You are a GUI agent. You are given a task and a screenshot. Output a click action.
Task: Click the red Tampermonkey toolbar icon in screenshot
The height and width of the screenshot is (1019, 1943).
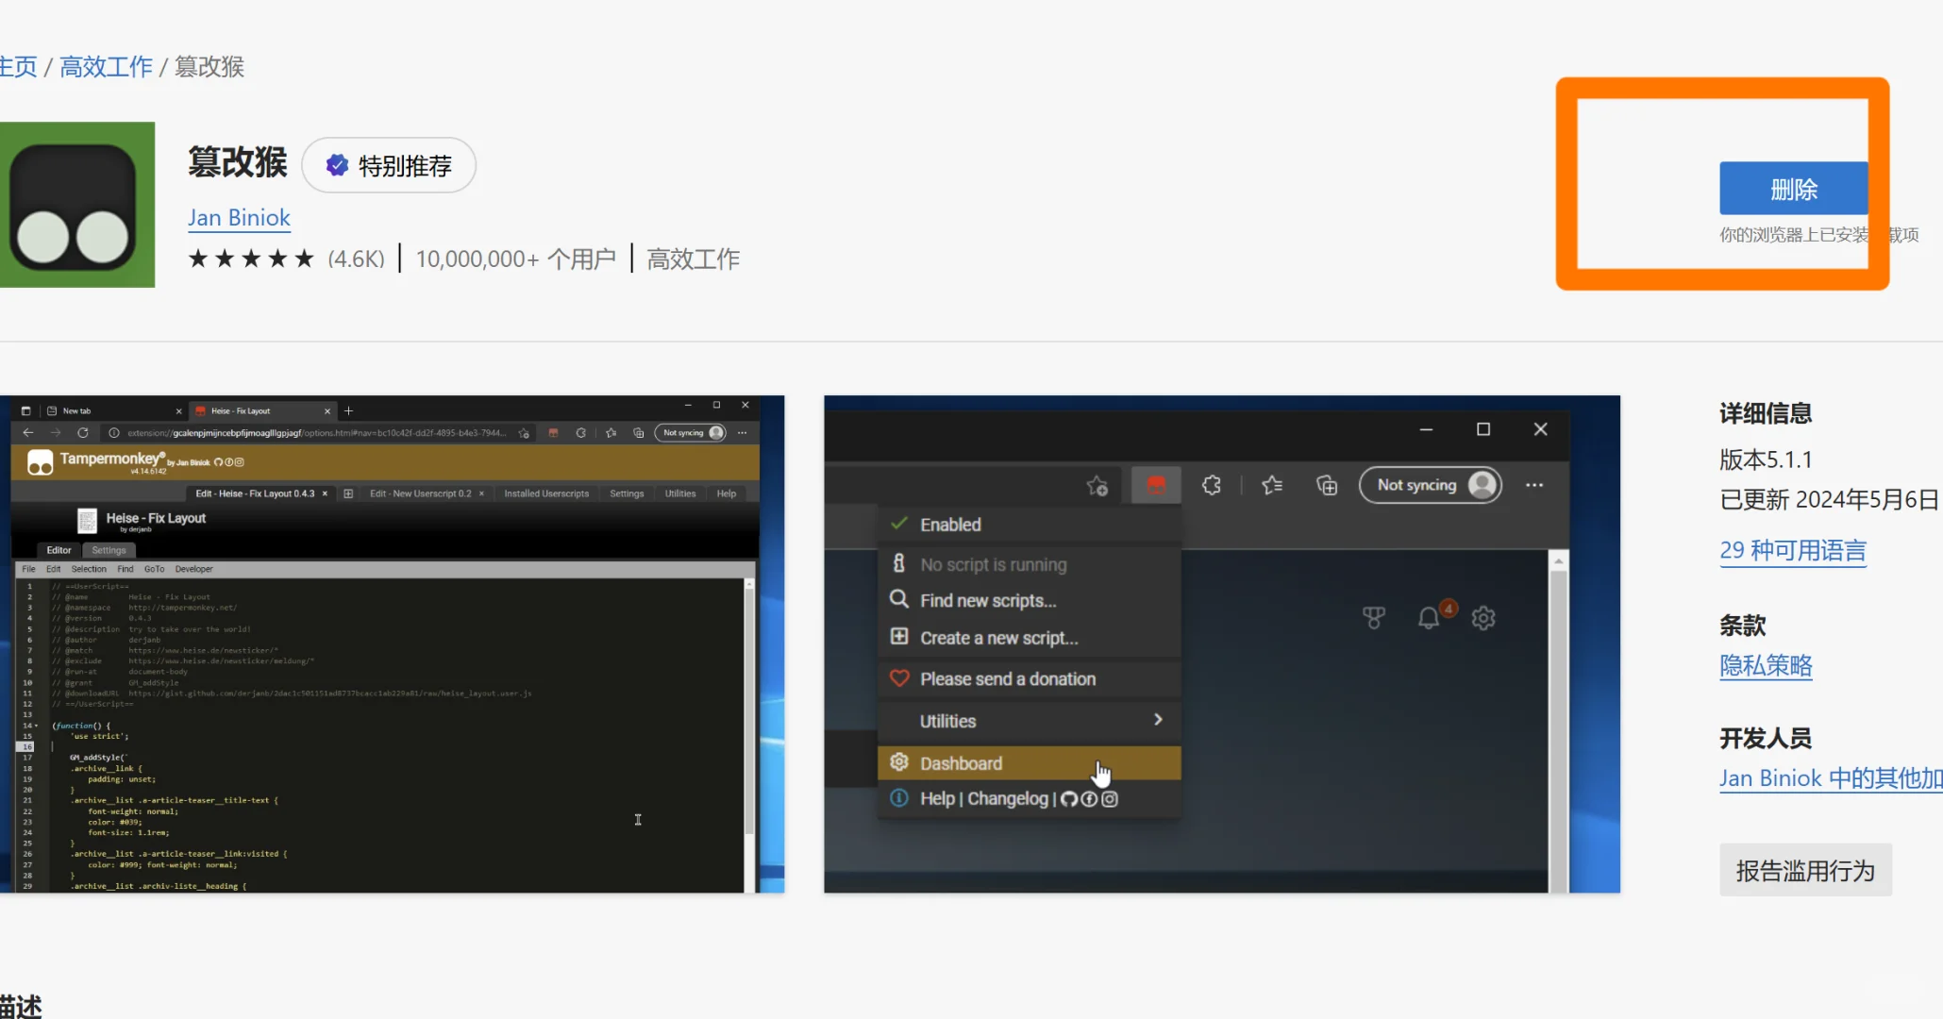[1155, 485]
